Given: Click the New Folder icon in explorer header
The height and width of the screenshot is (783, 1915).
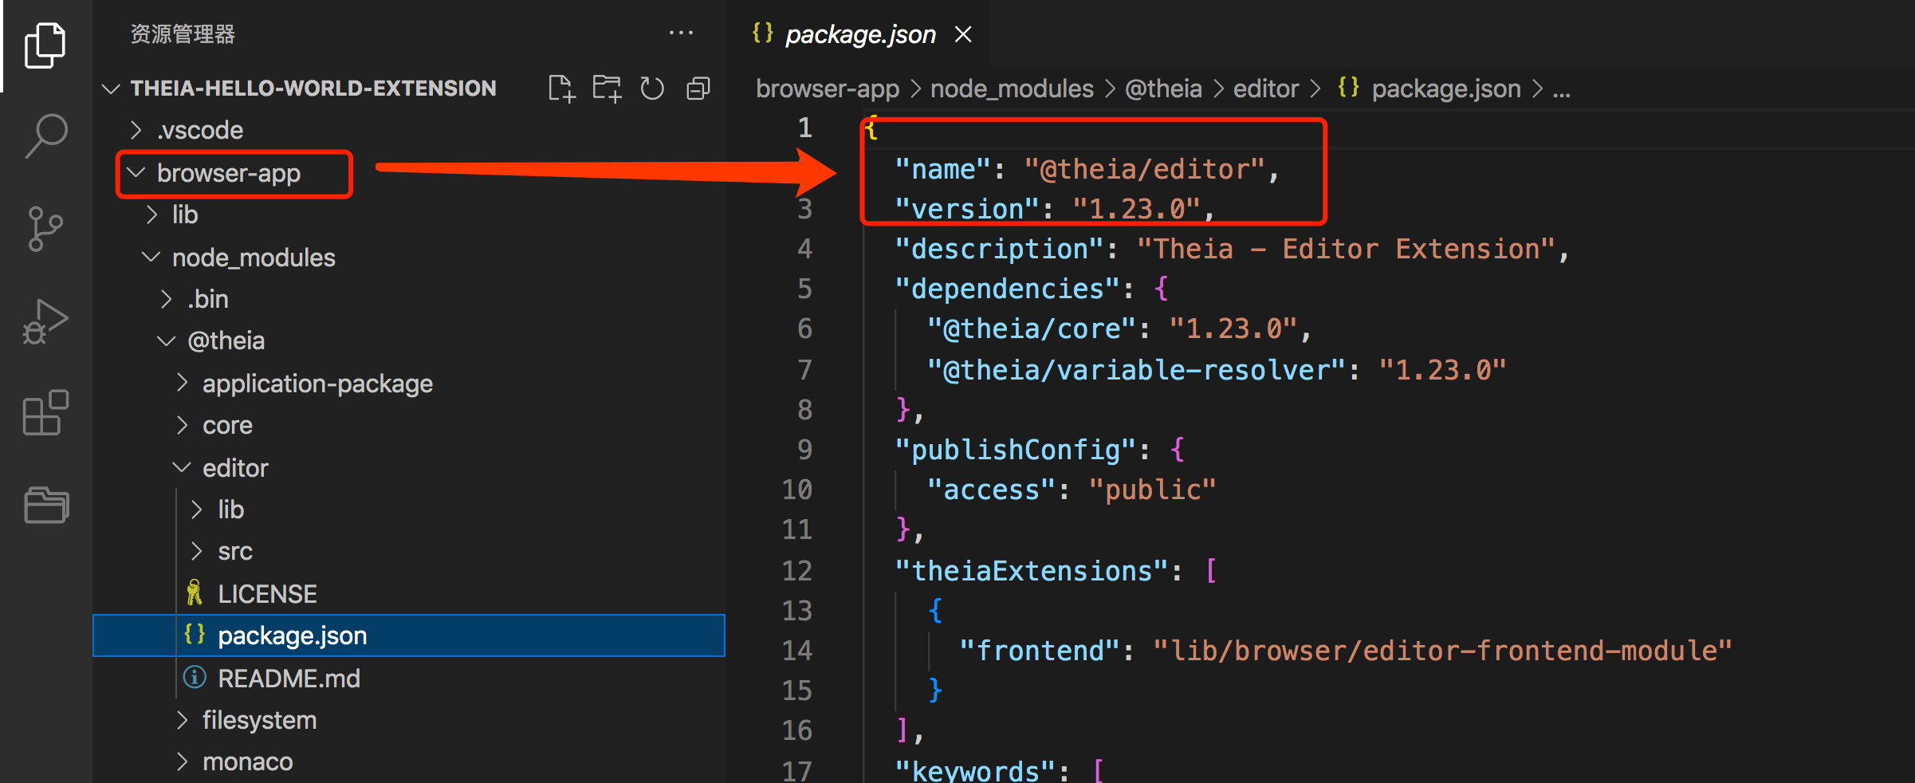Looking at the screenshot, I should click(x=607, y=89).
